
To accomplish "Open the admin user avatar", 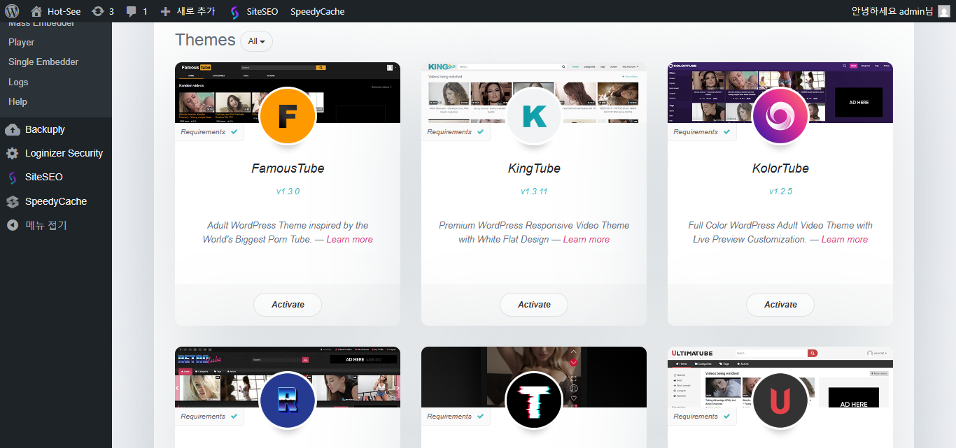I will pos(944,11).
